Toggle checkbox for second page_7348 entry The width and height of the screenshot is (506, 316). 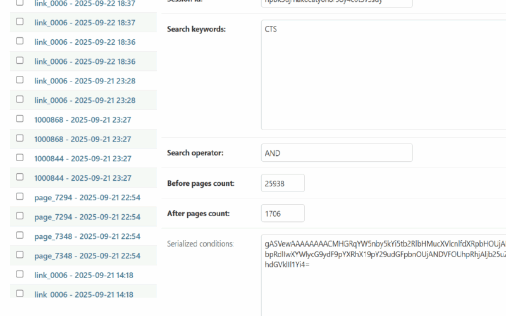coord(20,255)
